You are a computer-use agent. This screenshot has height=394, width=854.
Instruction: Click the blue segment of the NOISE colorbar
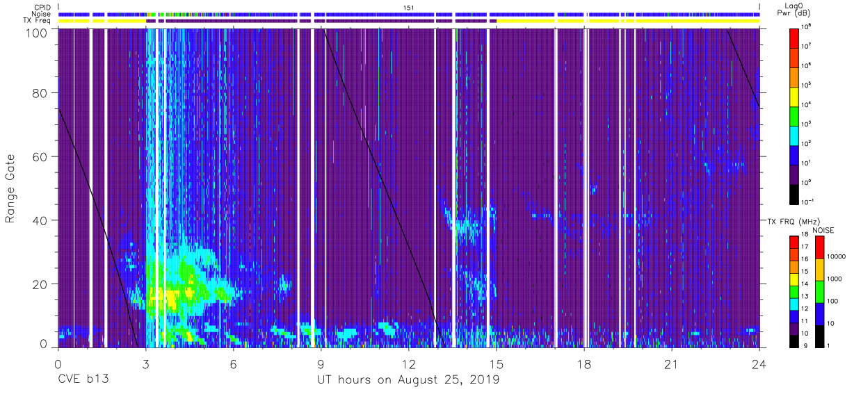pyautogui.click(x=819, y=313)
